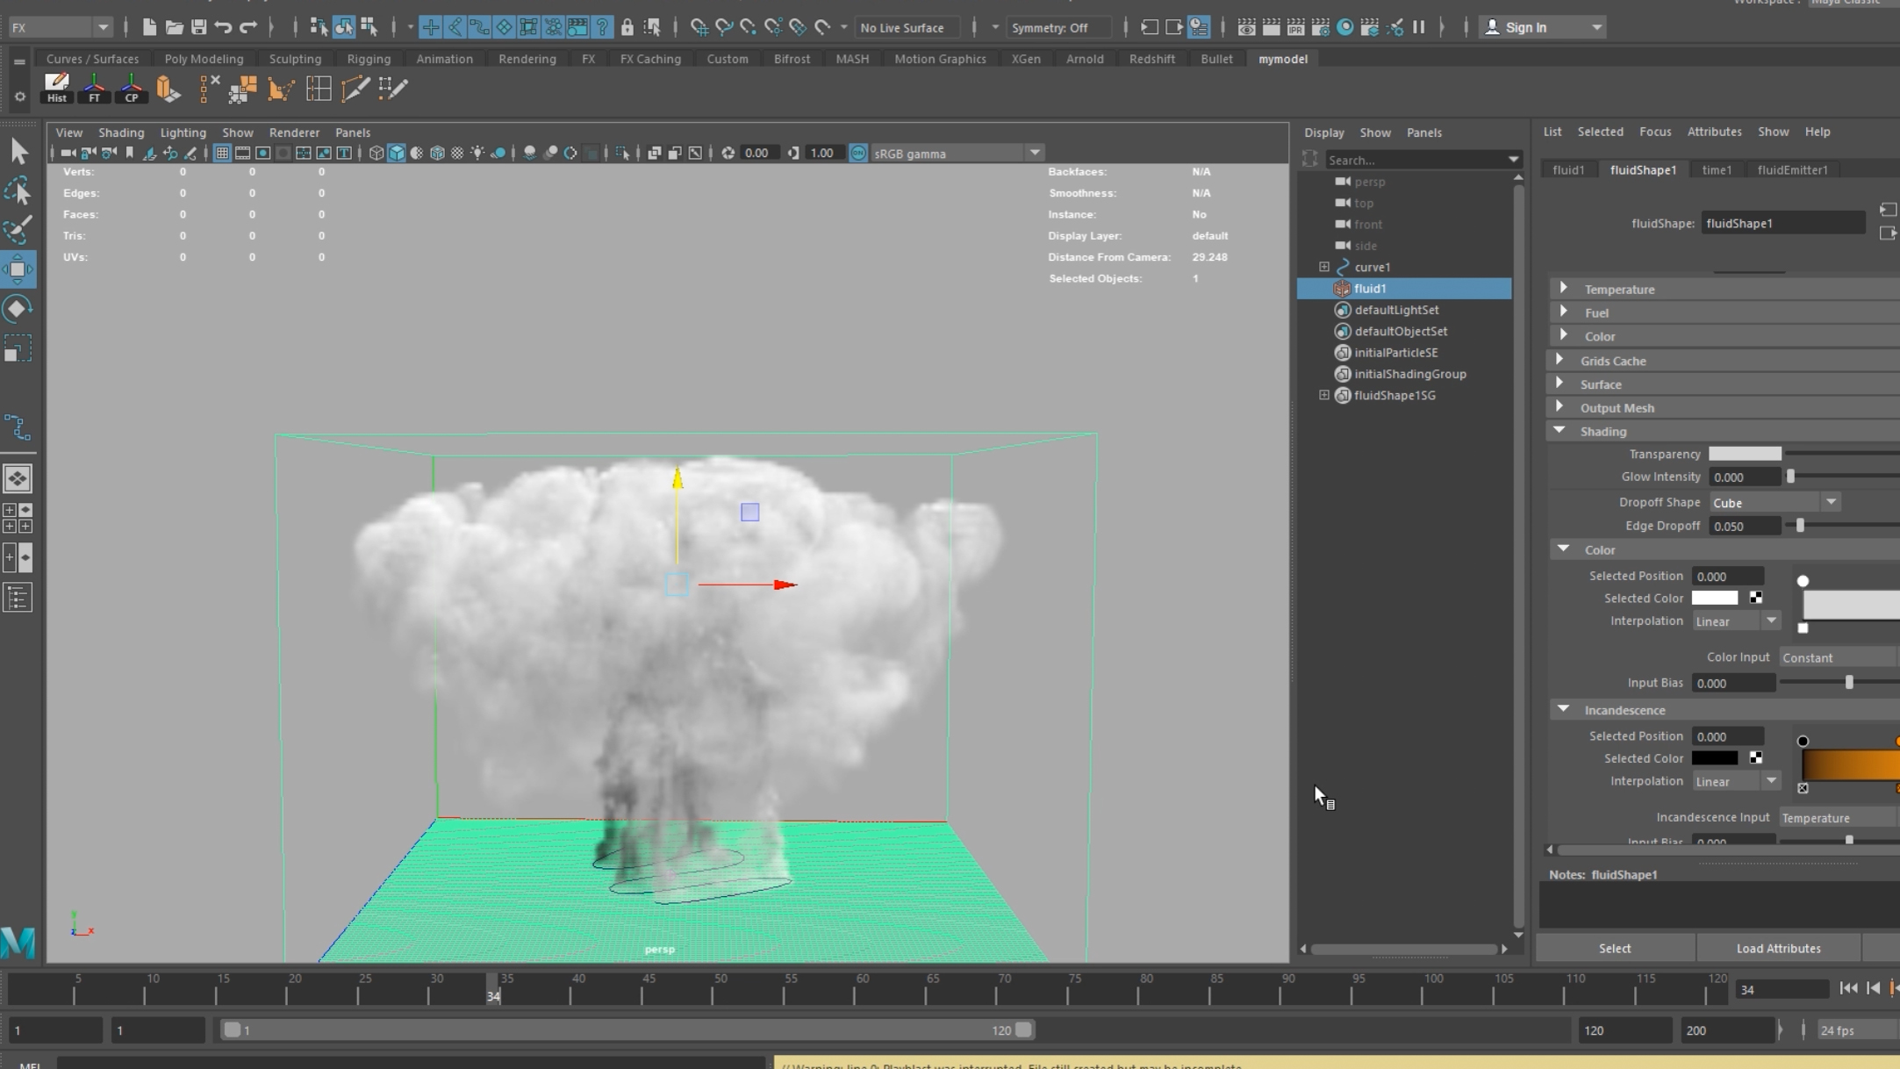Click the CP center pivot shelf icon
Screen dimensions: 1900x1069
coord(131,88)
